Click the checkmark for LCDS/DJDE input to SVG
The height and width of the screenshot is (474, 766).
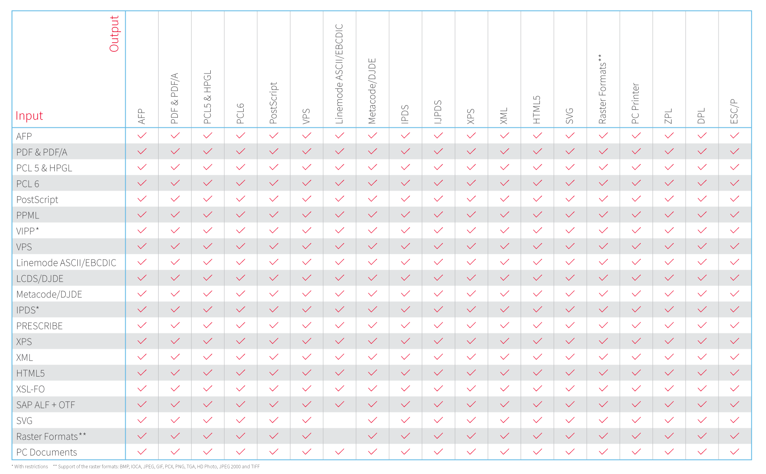point(570,278)
